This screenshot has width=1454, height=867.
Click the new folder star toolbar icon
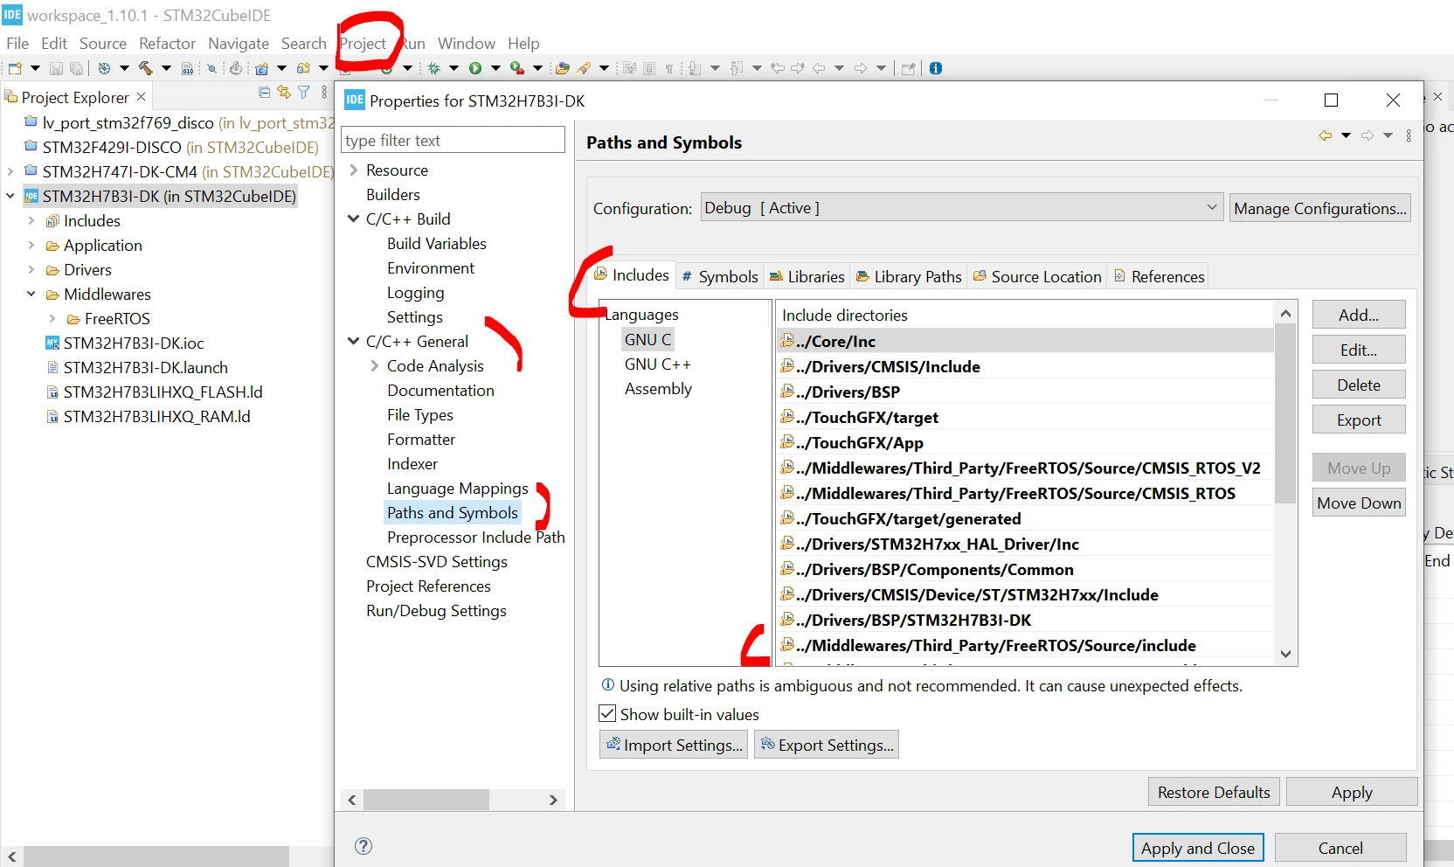coord(303,68)
